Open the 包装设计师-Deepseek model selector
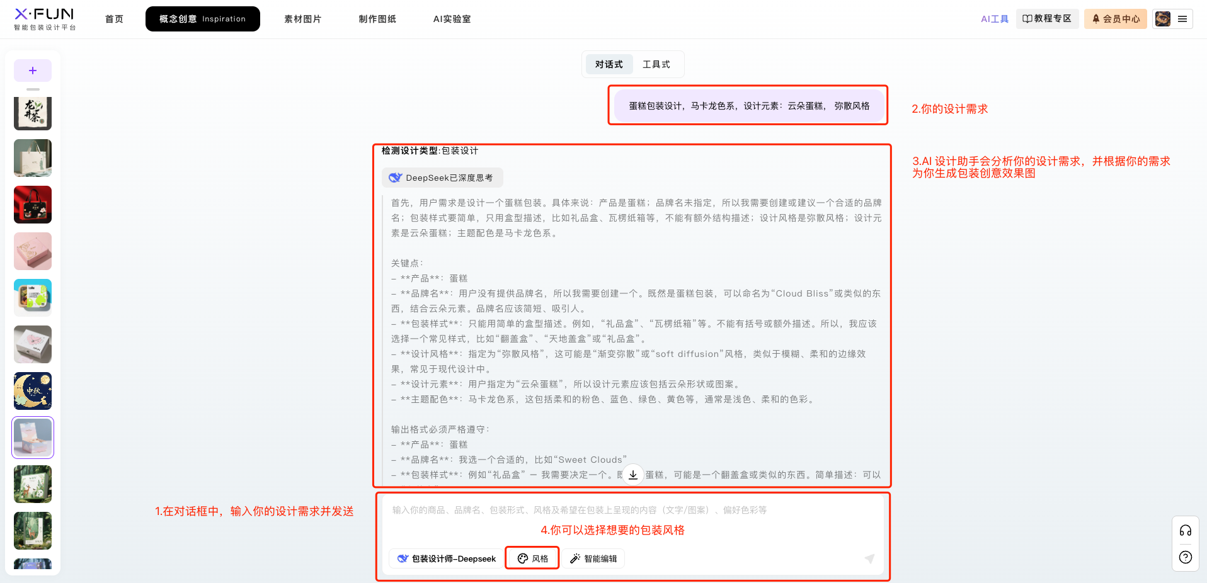The image size is (1207, 583). pos(447,558)
